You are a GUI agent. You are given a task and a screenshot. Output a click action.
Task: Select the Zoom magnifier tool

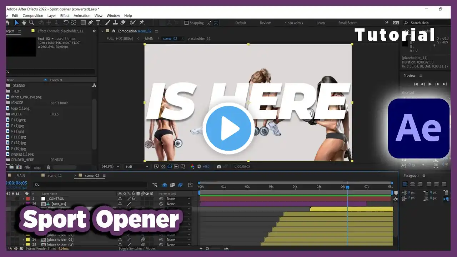[x=31, y=22]
